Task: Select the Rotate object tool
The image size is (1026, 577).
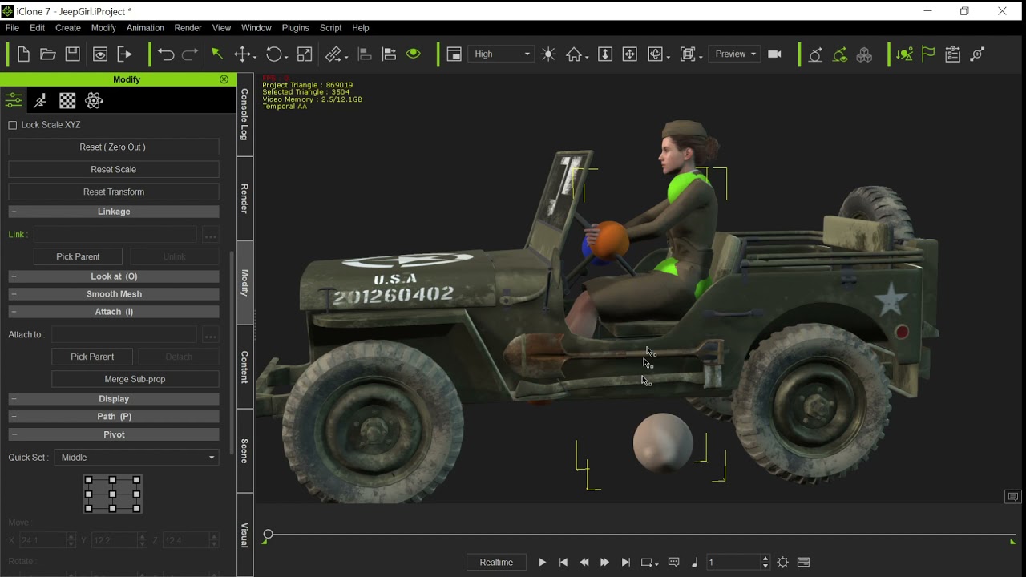Action: [x=274, y=54]
